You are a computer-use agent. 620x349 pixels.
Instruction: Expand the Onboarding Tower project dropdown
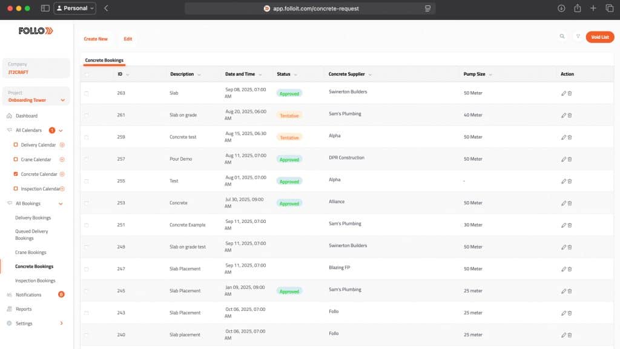click(62, 100)
